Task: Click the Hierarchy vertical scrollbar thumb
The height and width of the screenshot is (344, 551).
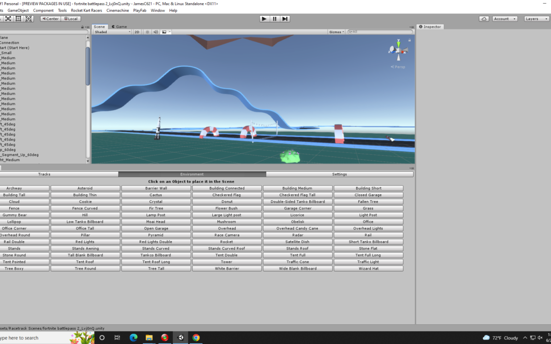Action: coord(88,66)
